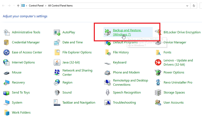This screenshot has width=202, height=117.
Task: Open the Internet Options link text
Action: [x=23, y=62]
